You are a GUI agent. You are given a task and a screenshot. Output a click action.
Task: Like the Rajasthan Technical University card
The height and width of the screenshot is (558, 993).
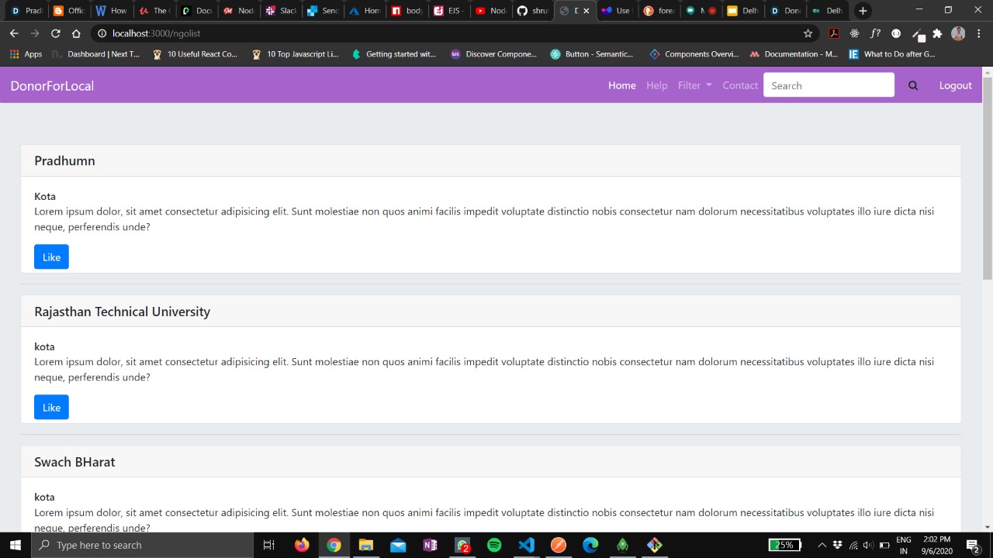click(x=51, y=407)
